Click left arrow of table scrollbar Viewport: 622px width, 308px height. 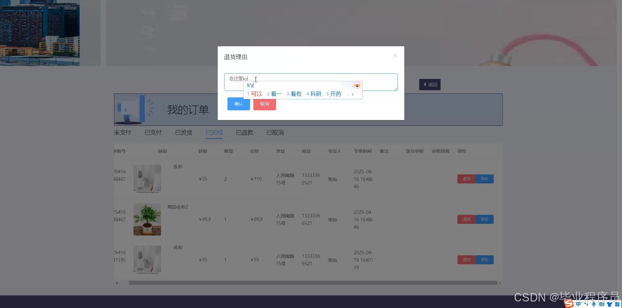(117, 283)
